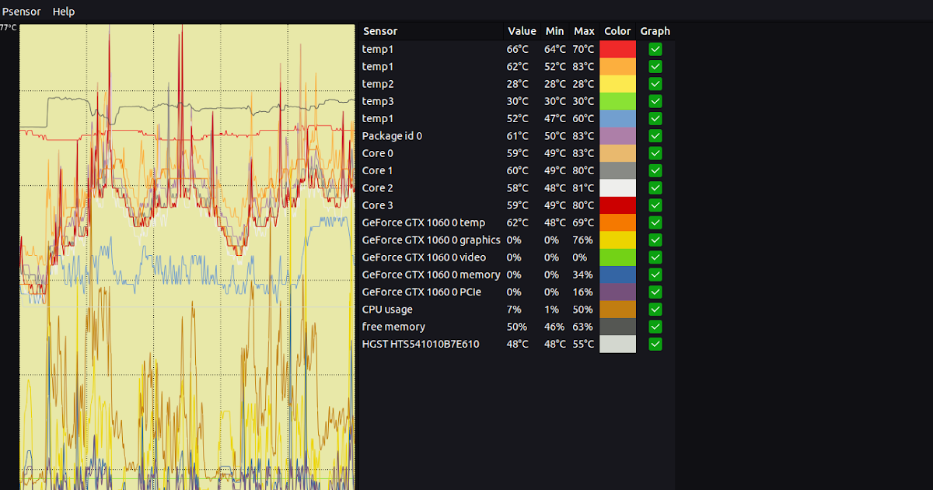This screenshot has height=490, width=933.
Task: Disable graph for Core 3
Action: 655,205
